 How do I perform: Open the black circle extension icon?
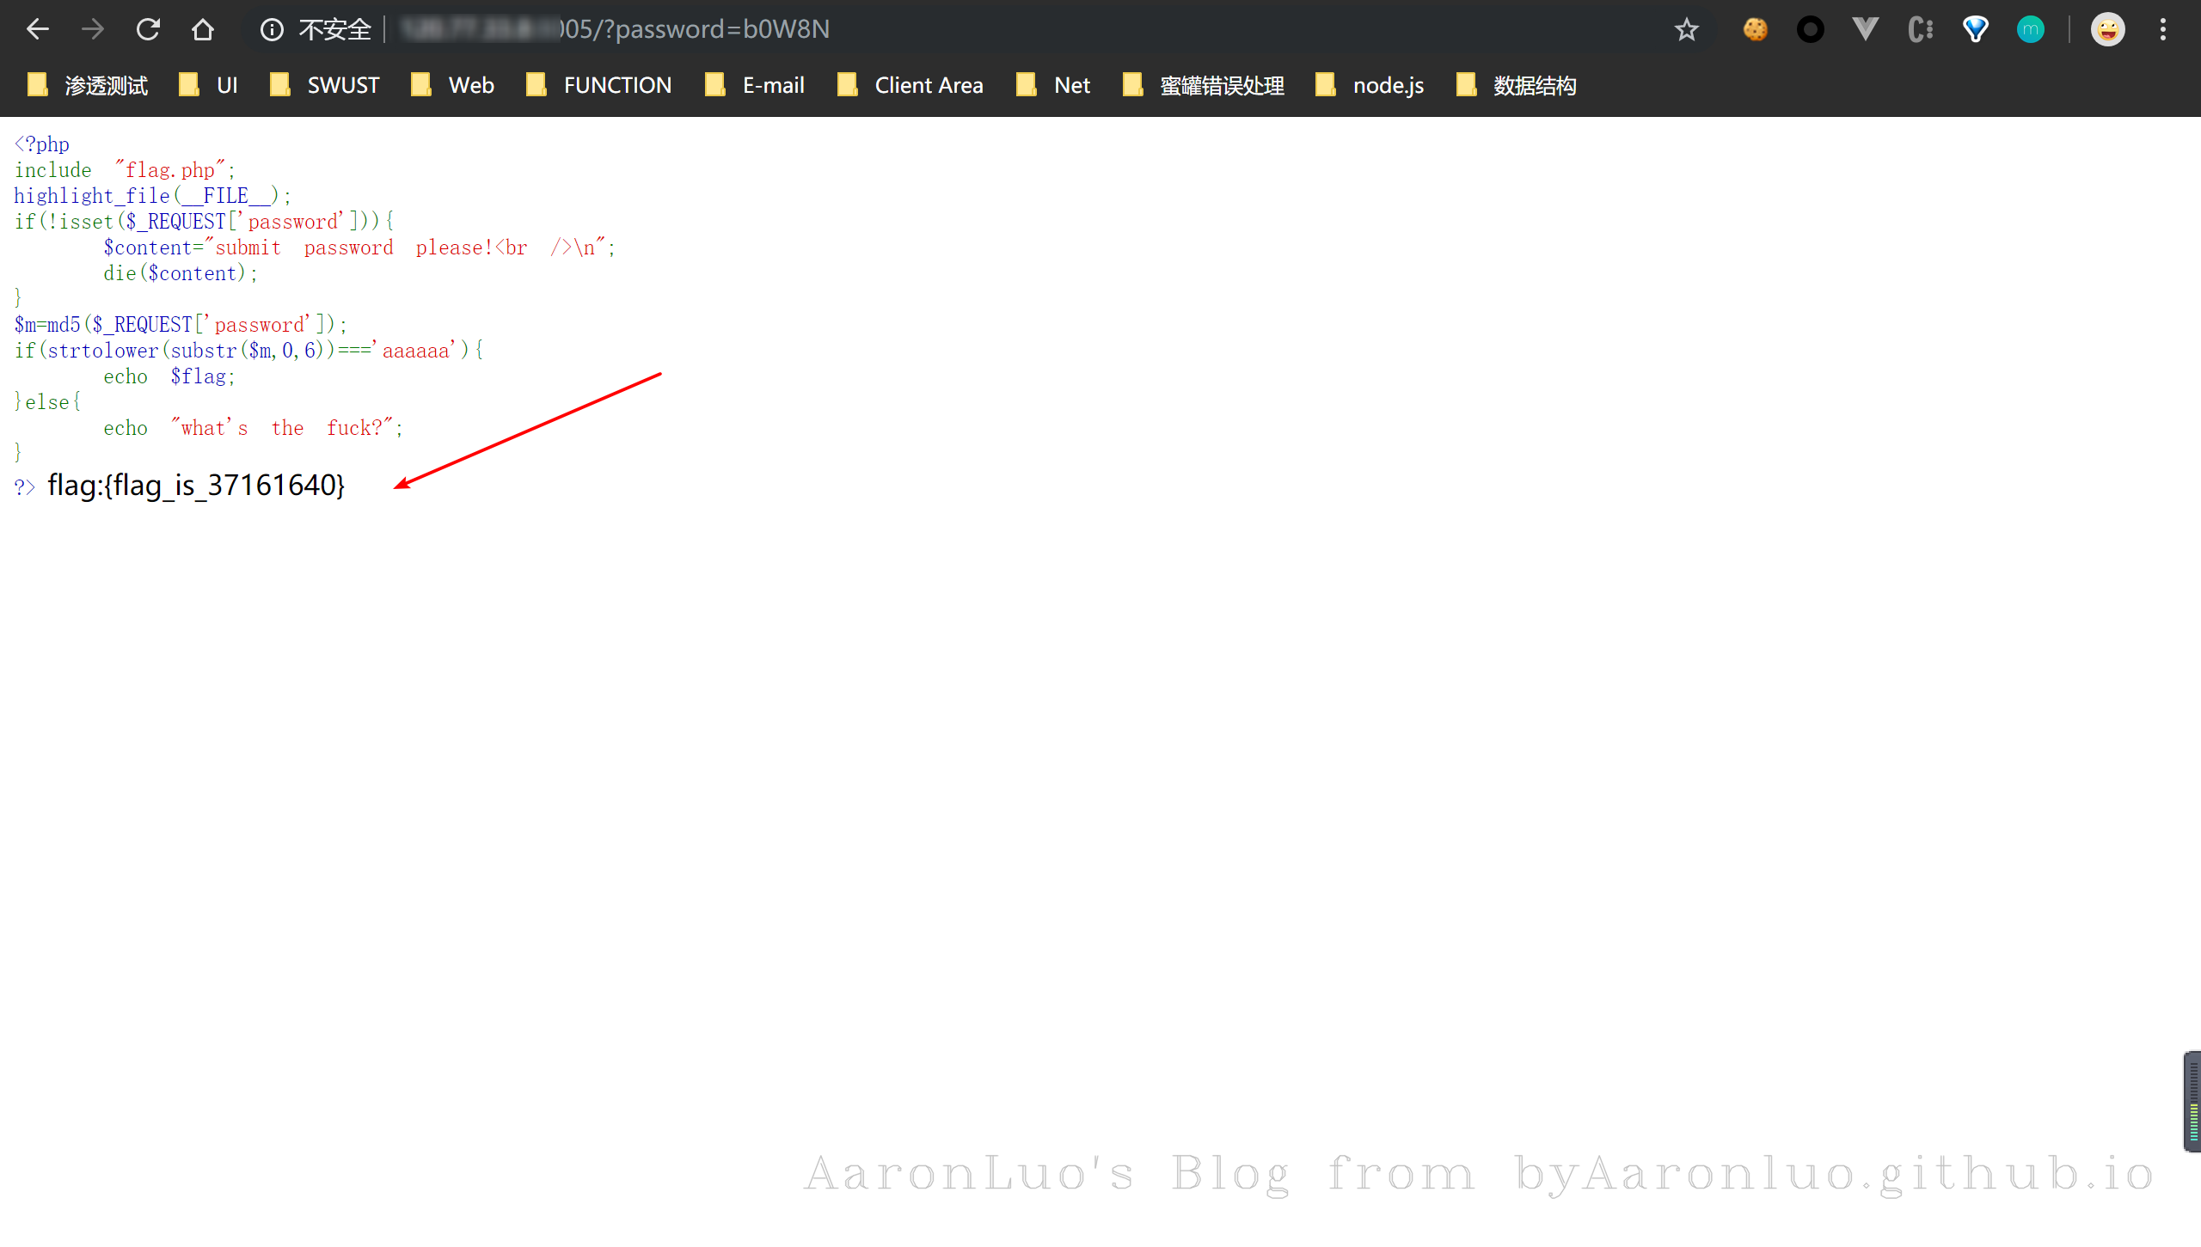tap(1810, 29)
